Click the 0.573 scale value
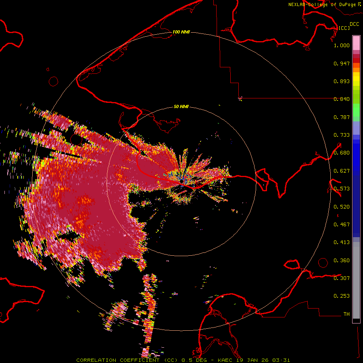The height and width of the screenshot is (363, 363). tap(342, 189)
